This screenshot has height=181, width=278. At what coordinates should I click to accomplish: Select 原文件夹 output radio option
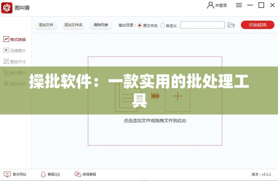coord(139,25)
